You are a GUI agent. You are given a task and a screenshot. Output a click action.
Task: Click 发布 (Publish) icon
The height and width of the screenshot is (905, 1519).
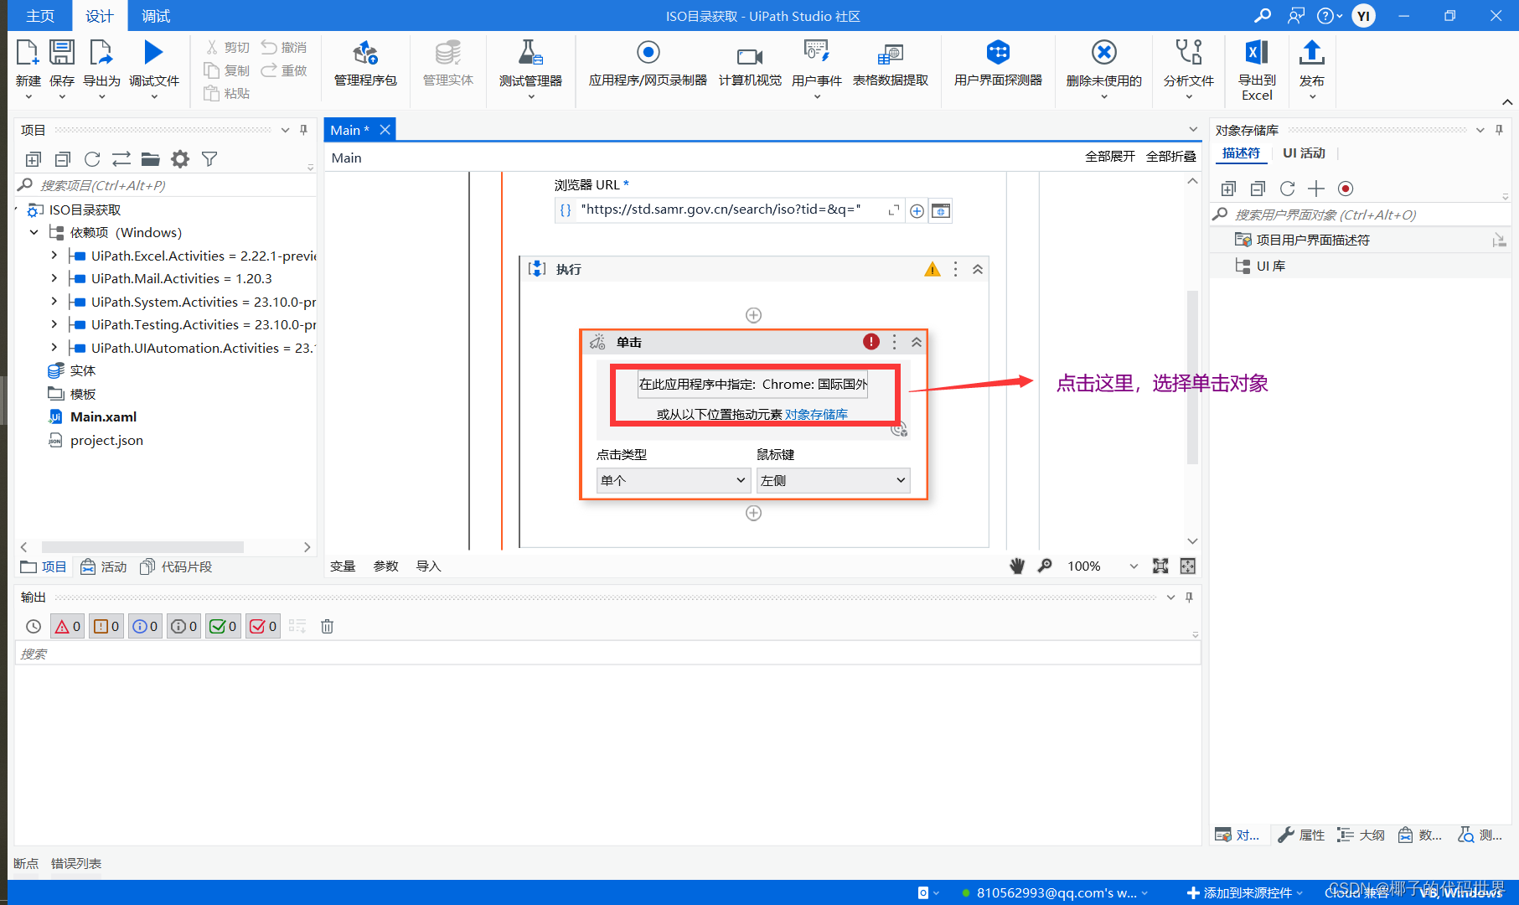tap(1312, 53)
